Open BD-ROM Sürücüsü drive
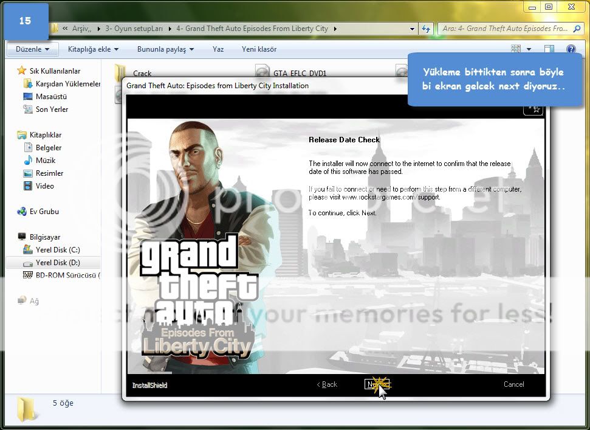Viewport: 590px width, 430px height. [x=67, y=276]
